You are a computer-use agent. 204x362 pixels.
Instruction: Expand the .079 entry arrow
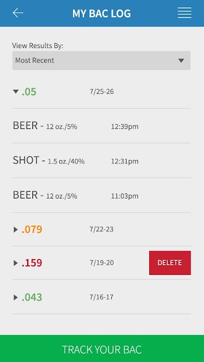pos(15,230)
